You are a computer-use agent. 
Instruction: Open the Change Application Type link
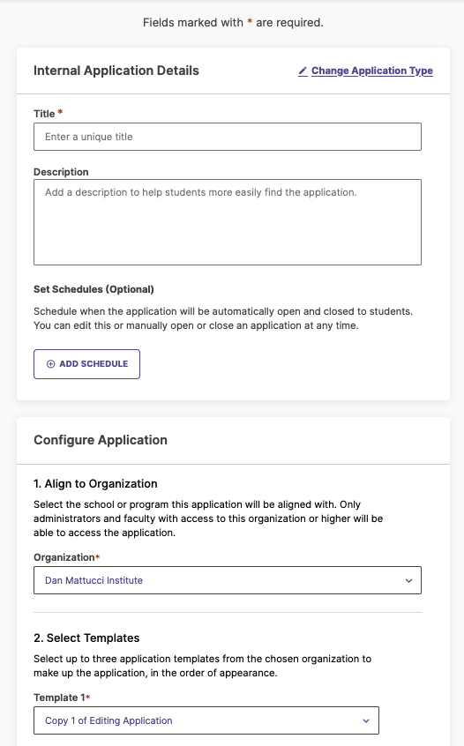point(372,71)
